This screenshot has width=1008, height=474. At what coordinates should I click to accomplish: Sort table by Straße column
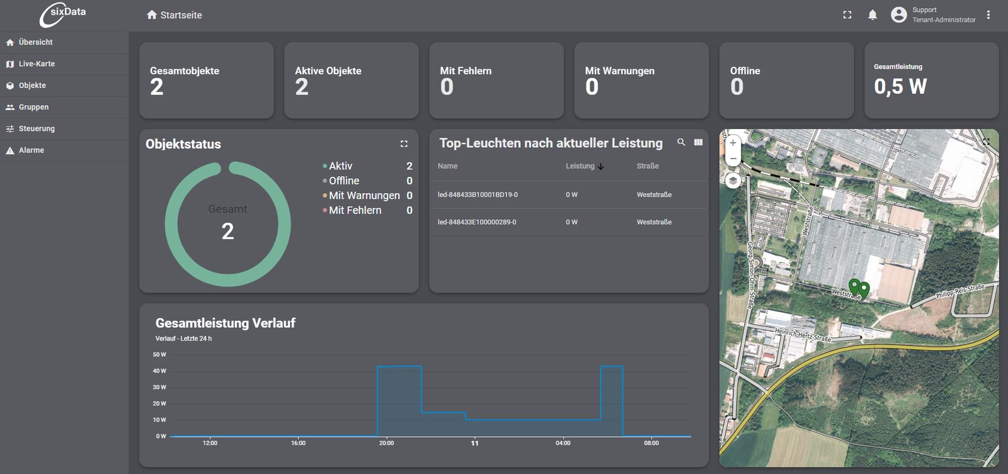coord(648,166)
